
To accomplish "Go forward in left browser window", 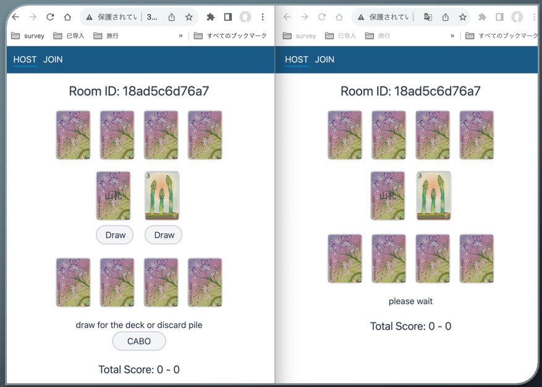I will coord(33,17).
